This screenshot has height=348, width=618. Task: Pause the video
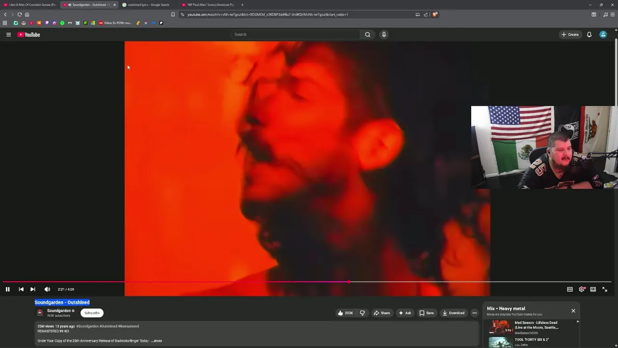click(x=8, y=289)
